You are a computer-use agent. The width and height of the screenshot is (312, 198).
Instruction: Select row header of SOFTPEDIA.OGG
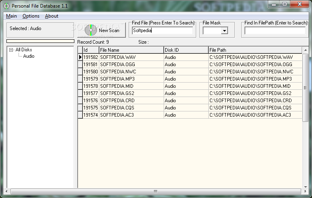click(80, 64)
